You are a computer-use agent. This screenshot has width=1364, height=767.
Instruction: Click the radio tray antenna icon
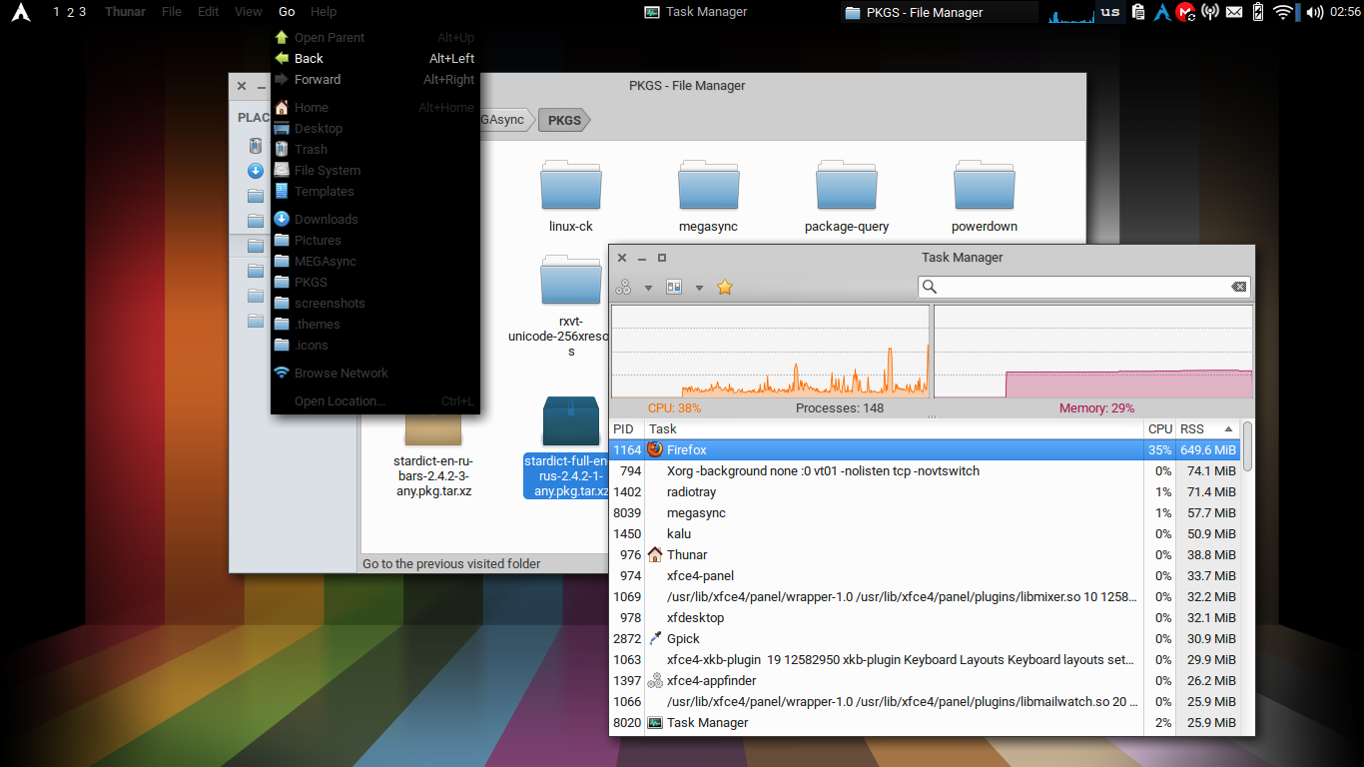point(1210,12)
